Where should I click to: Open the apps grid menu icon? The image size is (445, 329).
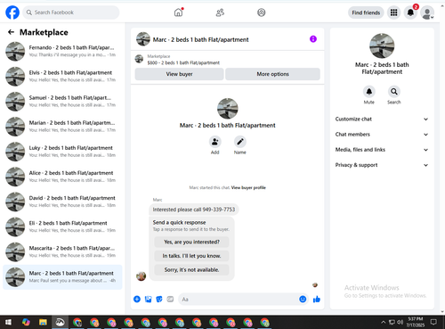click(393, 12)
